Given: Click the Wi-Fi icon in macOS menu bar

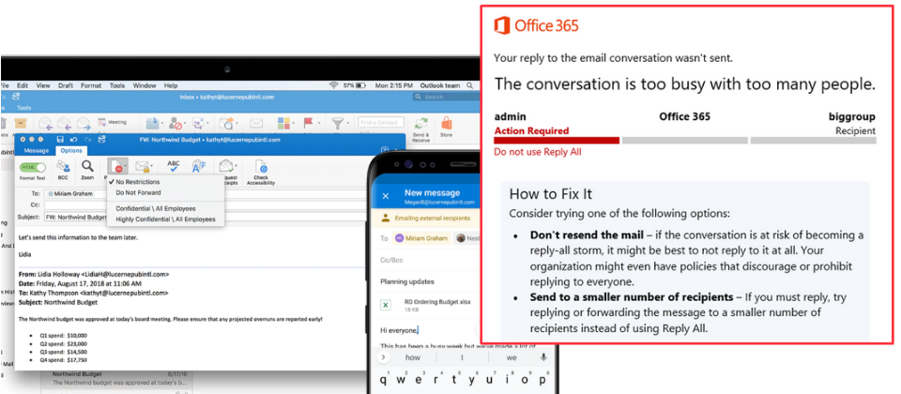Looking at the screenshot, I should click(333, 85).
